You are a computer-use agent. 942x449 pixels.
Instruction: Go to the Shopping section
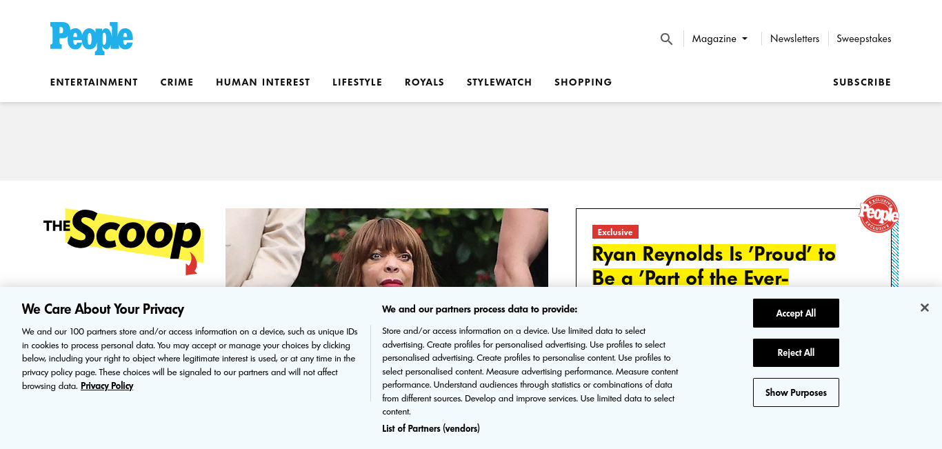583,82
